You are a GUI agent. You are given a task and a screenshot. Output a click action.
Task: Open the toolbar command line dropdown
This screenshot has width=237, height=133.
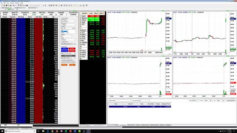point(43,6)
